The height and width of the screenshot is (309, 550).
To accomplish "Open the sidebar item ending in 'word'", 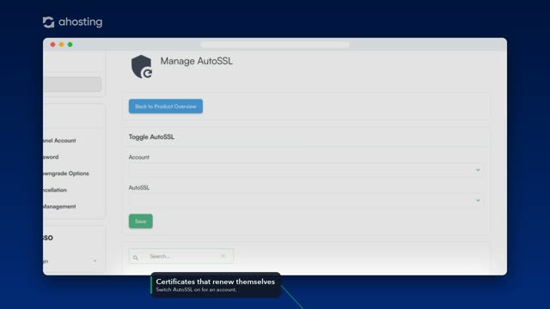I will (x=51, y=157).
